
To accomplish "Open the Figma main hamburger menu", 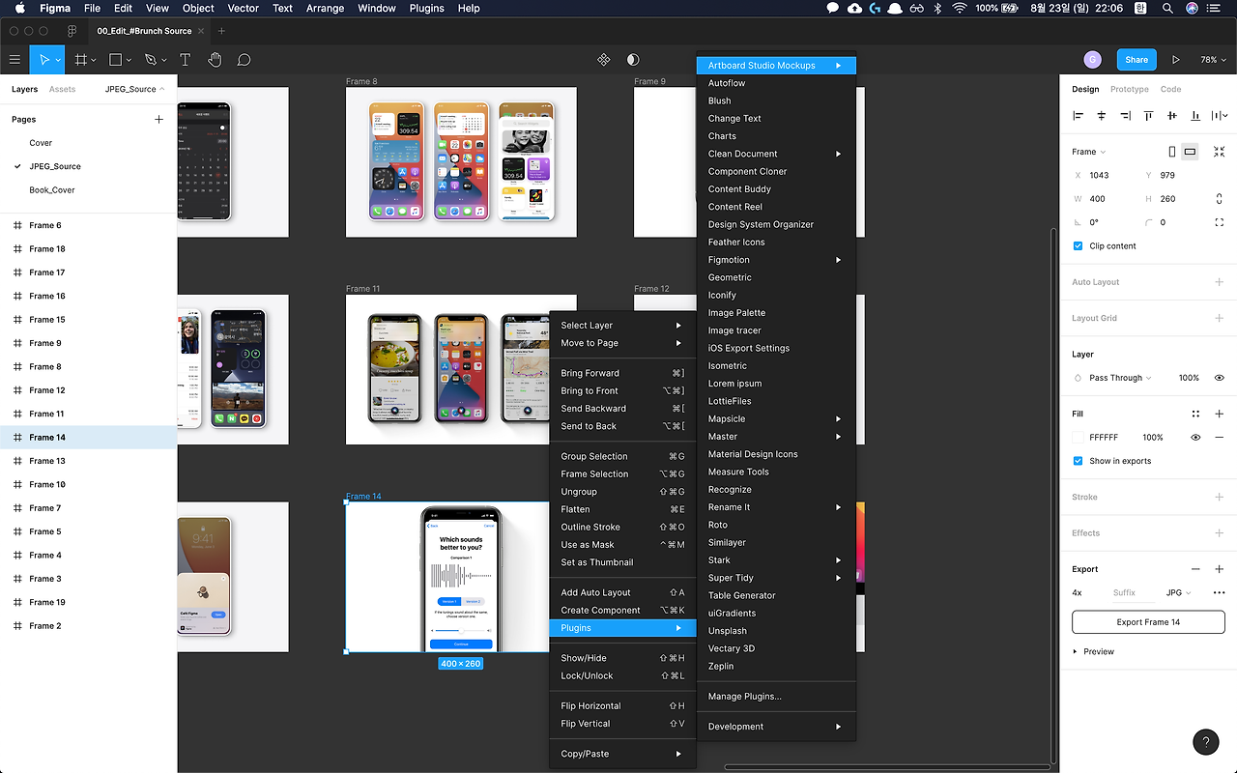I will (x=14, y=60).
